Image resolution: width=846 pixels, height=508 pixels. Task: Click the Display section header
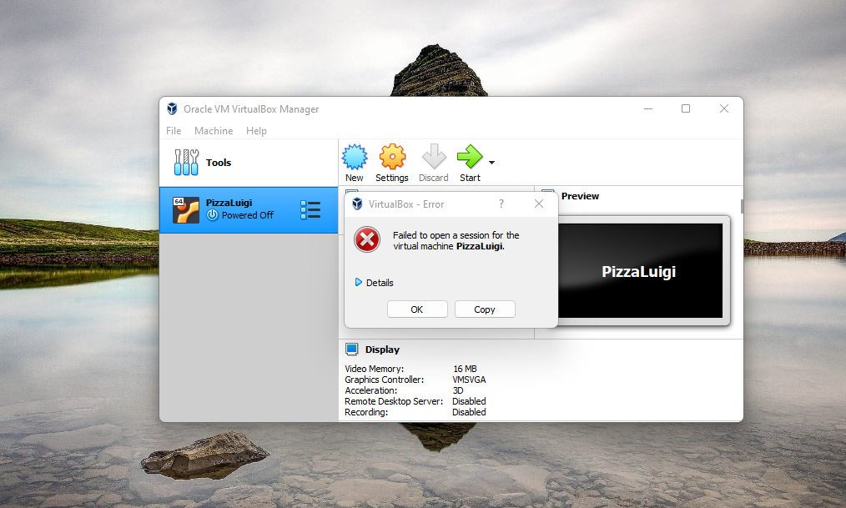point(382,350)
